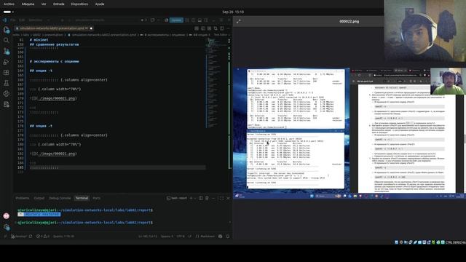Toggle the bottom panel layout icon

coord(200,20)
